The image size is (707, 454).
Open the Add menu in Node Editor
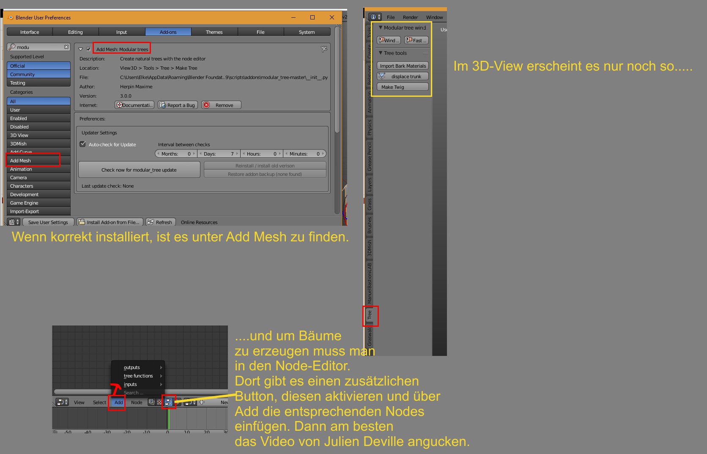coord(118,402)
